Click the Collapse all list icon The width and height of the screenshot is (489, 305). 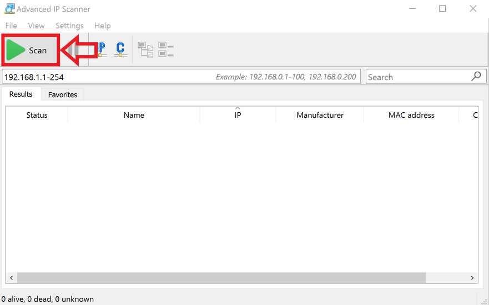166,50
